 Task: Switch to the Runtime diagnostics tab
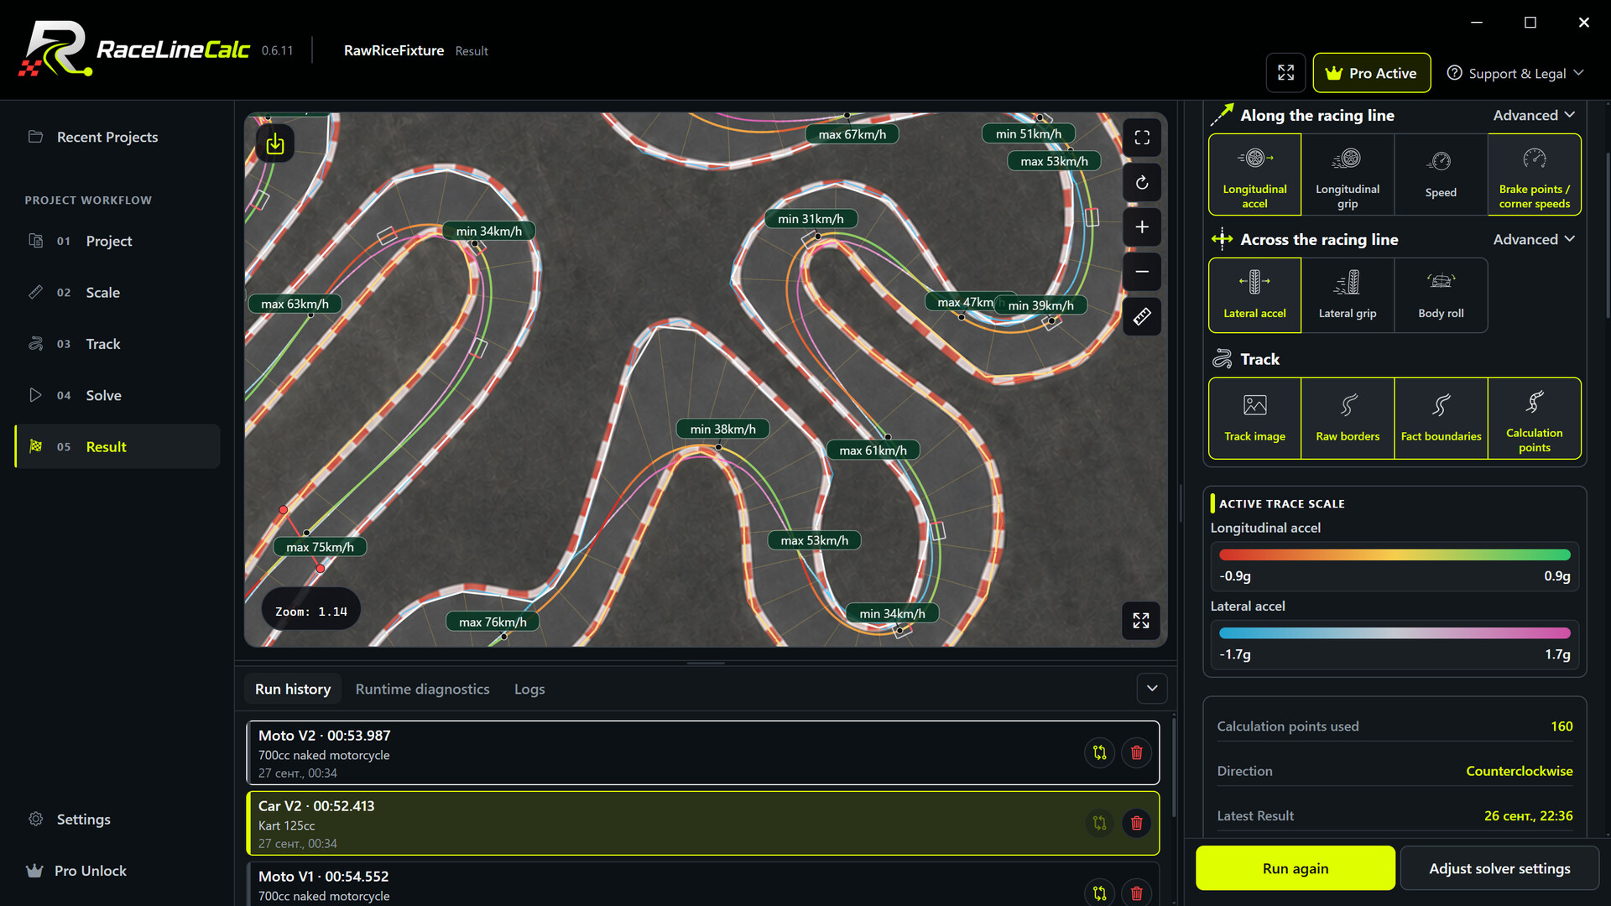(422, 689)
